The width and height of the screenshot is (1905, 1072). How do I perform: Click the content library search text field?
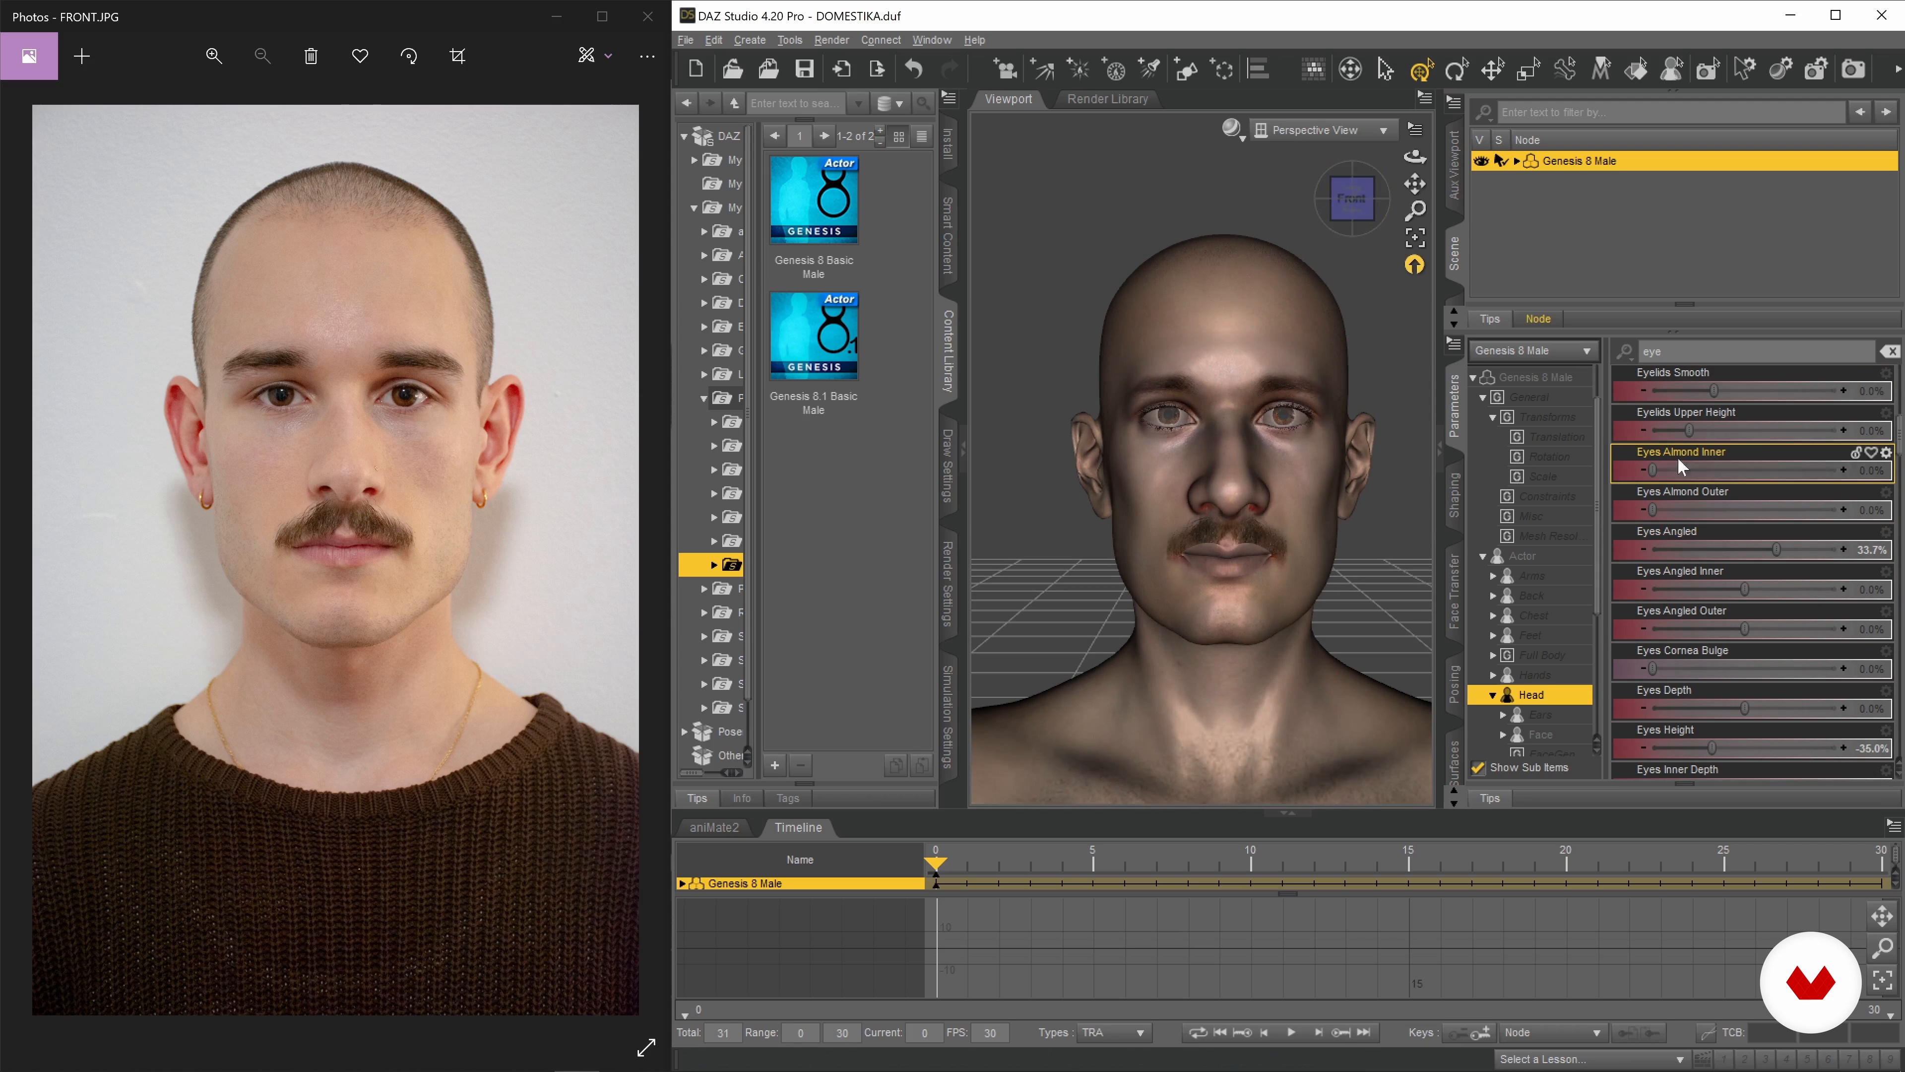pyautogui.click(x=797, y=104)
